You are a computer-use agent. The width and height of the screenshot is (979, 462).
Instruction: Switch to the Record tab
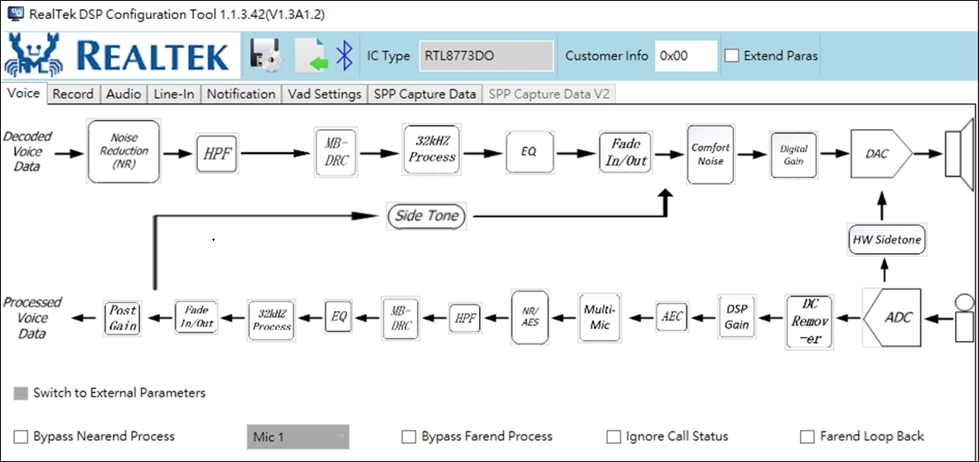coord(72,94)
